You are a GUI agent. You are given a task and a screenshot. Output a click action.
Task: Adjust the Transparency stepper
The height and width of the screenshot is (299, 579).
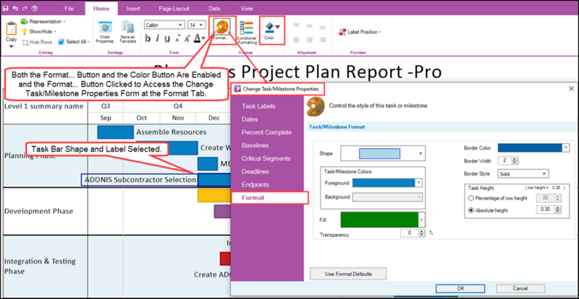coord(422,233)
